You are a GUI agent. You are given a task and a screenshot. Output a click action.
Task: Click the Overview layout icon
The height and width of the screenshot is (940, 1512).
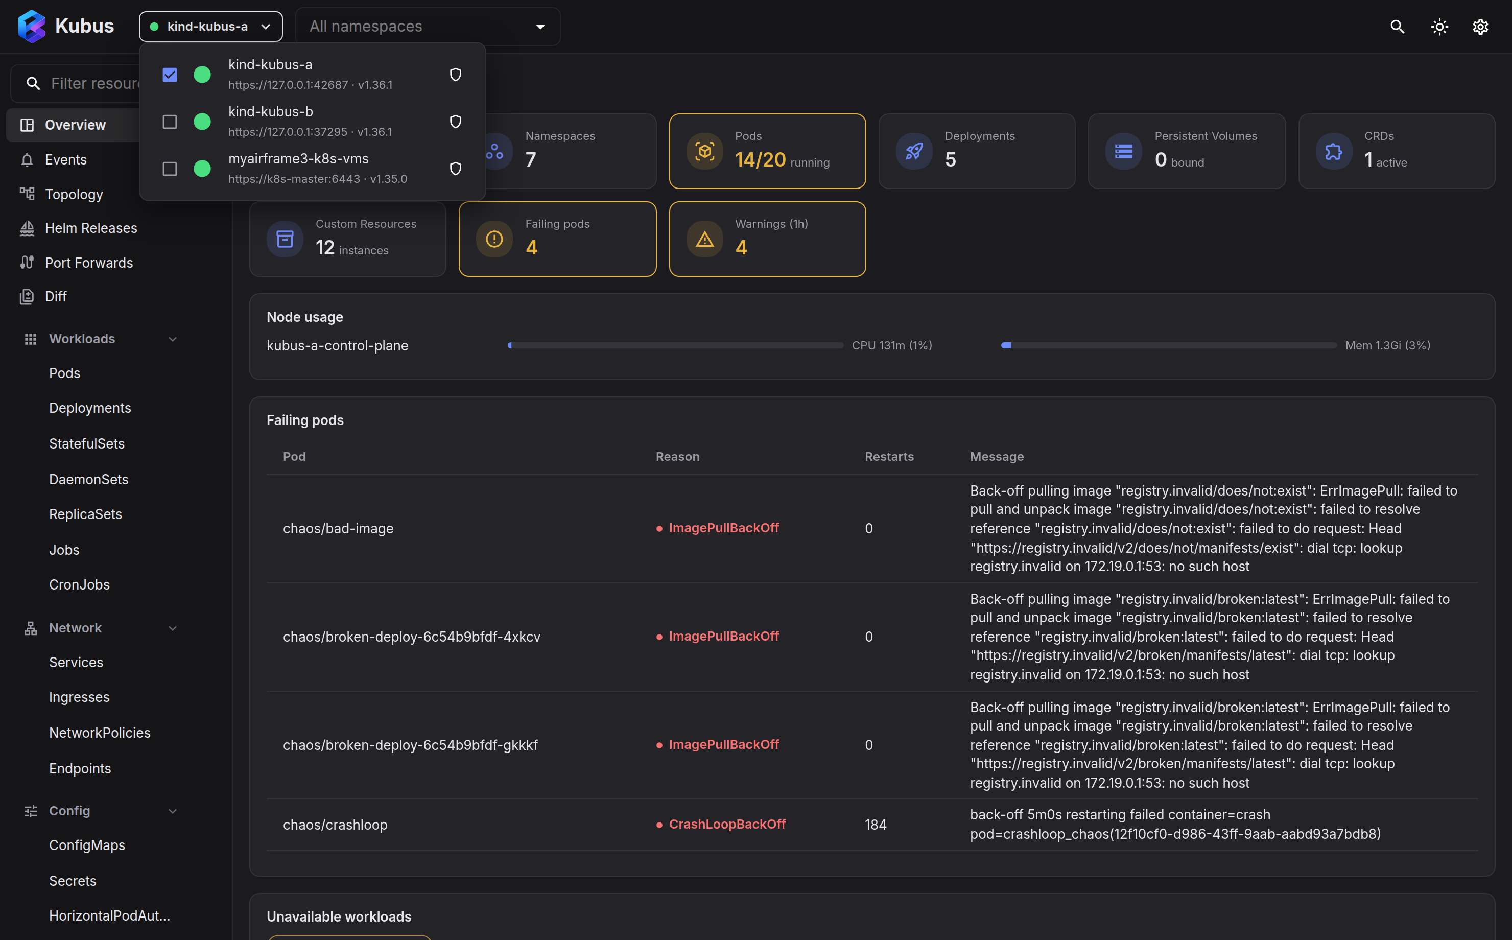point(27,125)
